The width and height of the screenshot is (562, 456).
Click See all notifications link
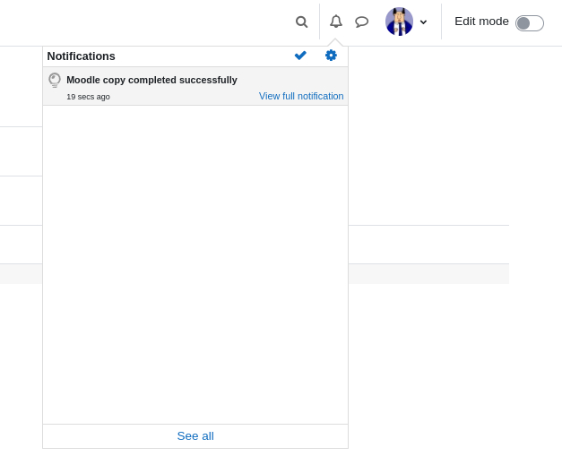(x=195, y=436)
